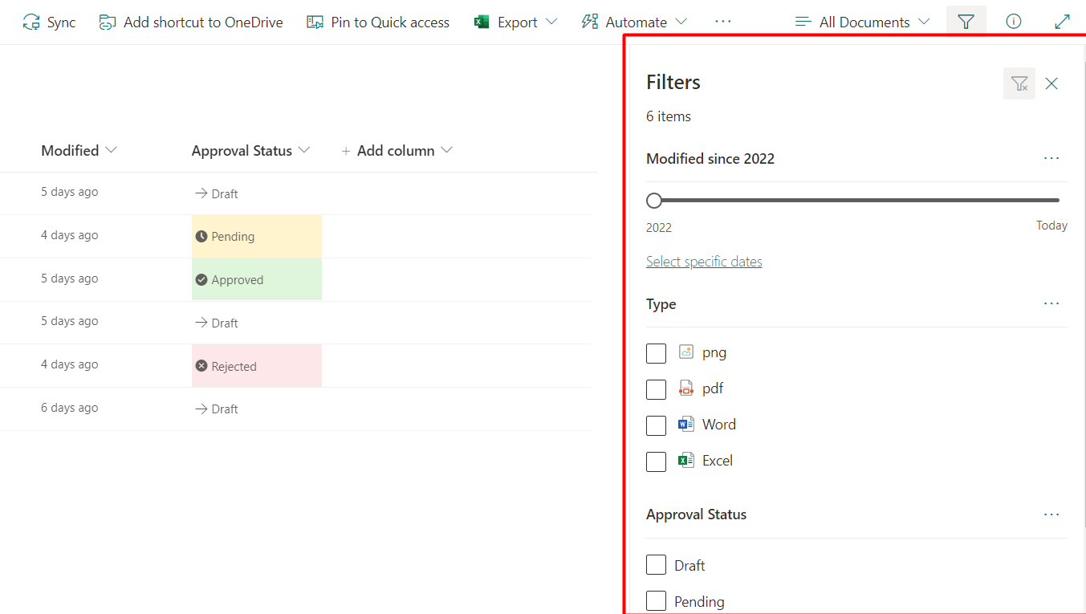Click the plus icon for Add column
1086x614 pixels.
tap(346, 151)
